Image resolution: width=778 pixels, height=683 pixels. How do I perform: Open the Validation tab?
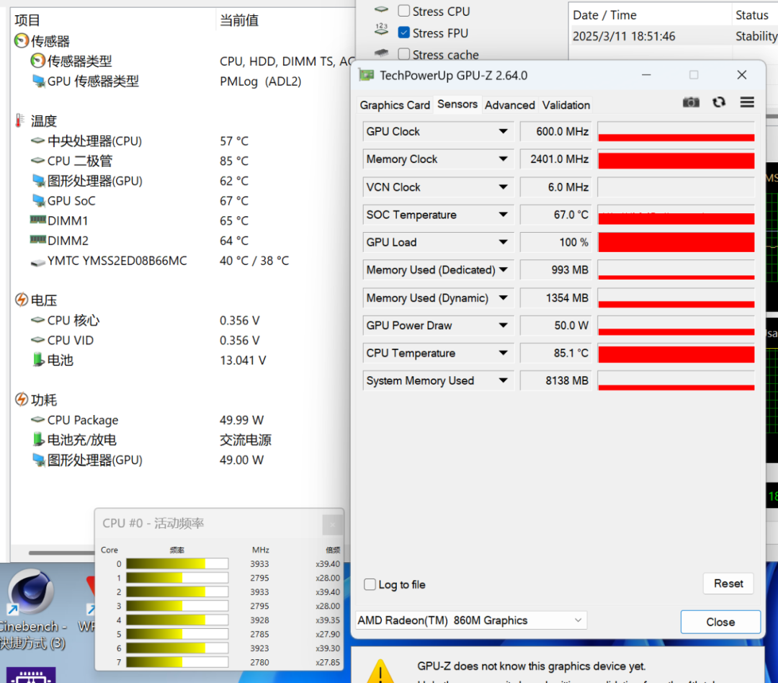tap(565, 105)
